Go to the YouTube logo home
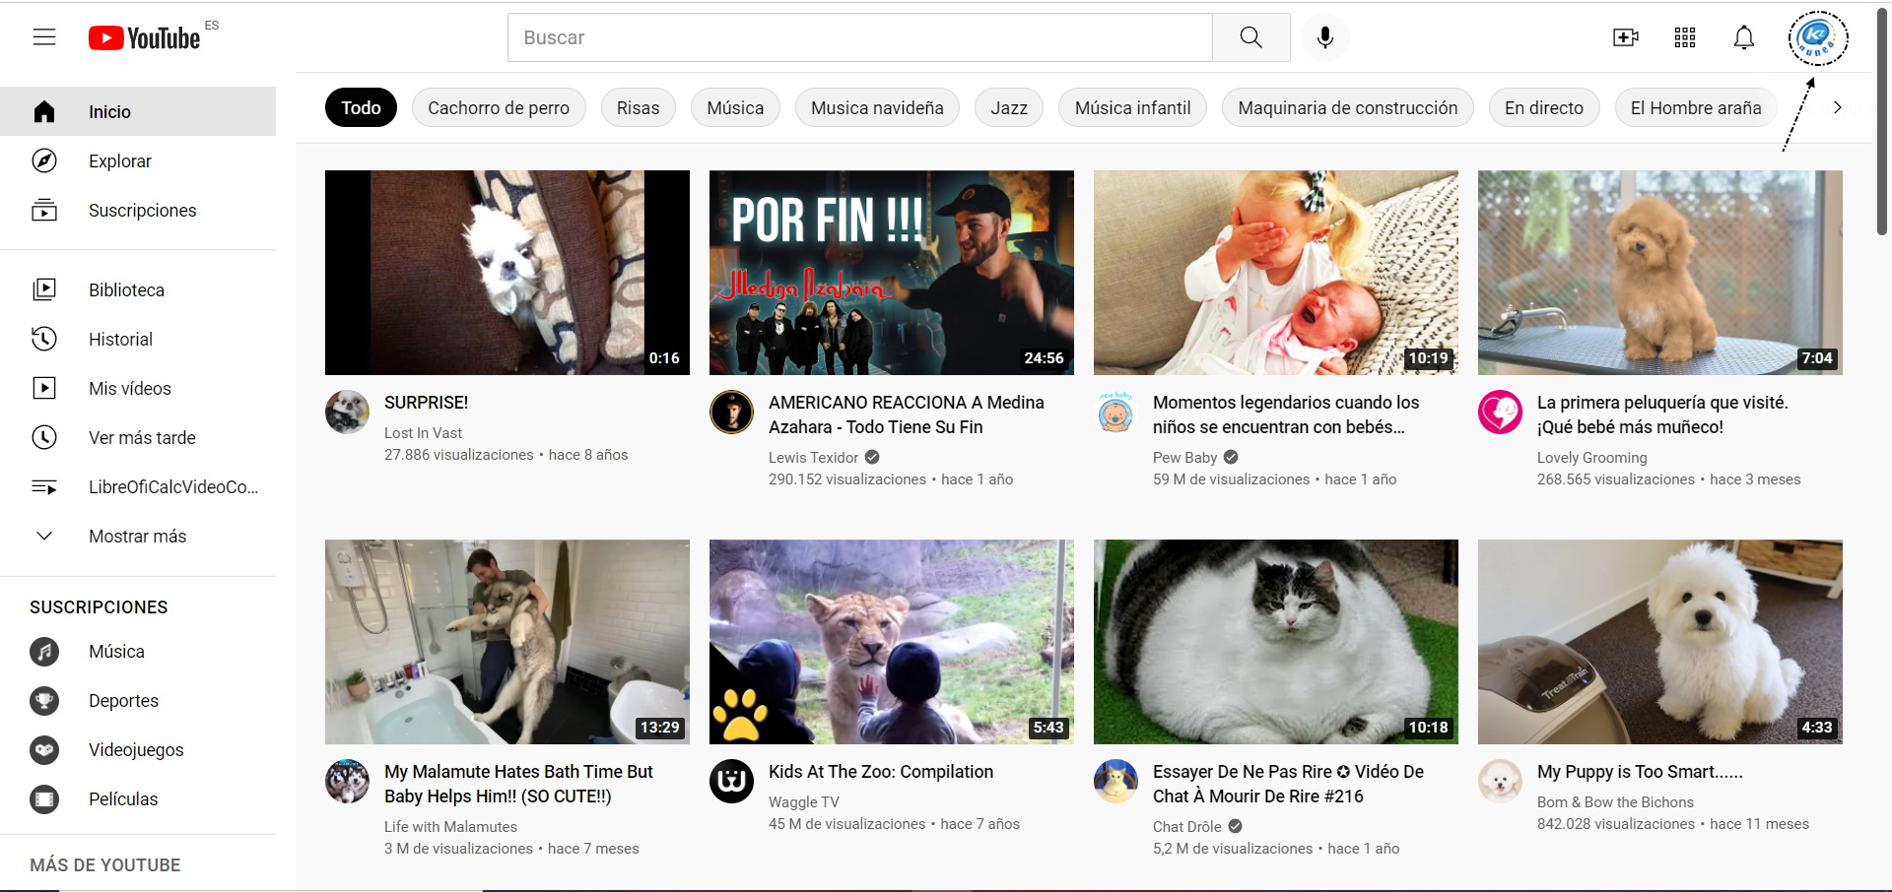The height and width of the screenshot is (892, 1892). click(145, 37)
